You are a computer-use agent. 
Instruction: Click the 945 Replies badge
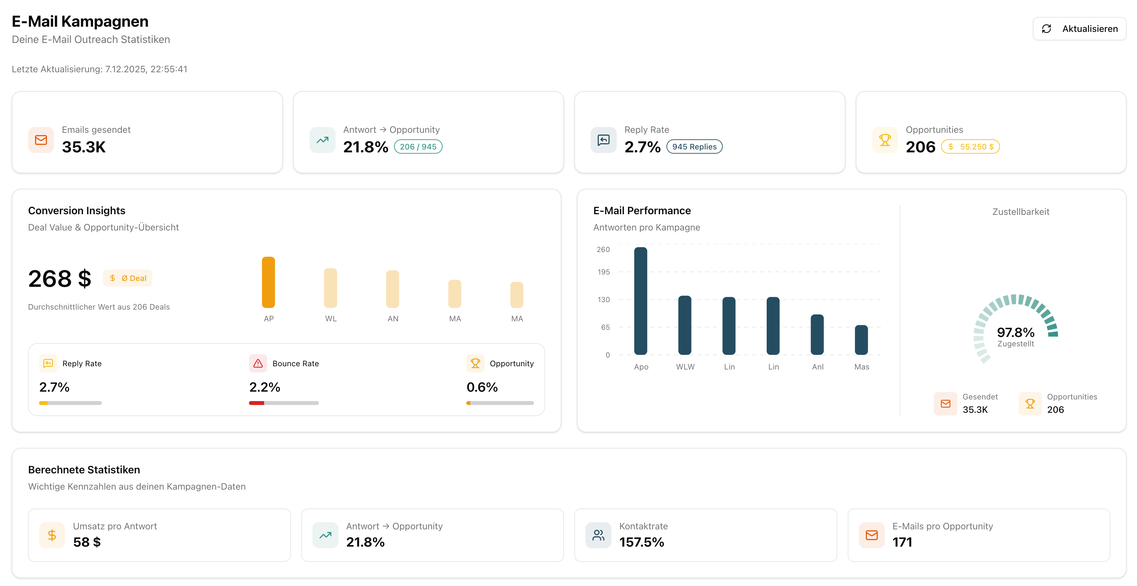click(694, 146)
